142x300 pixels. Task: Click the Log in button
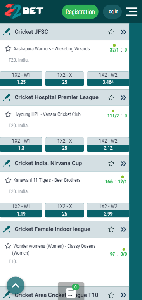(x=112, y=12)
